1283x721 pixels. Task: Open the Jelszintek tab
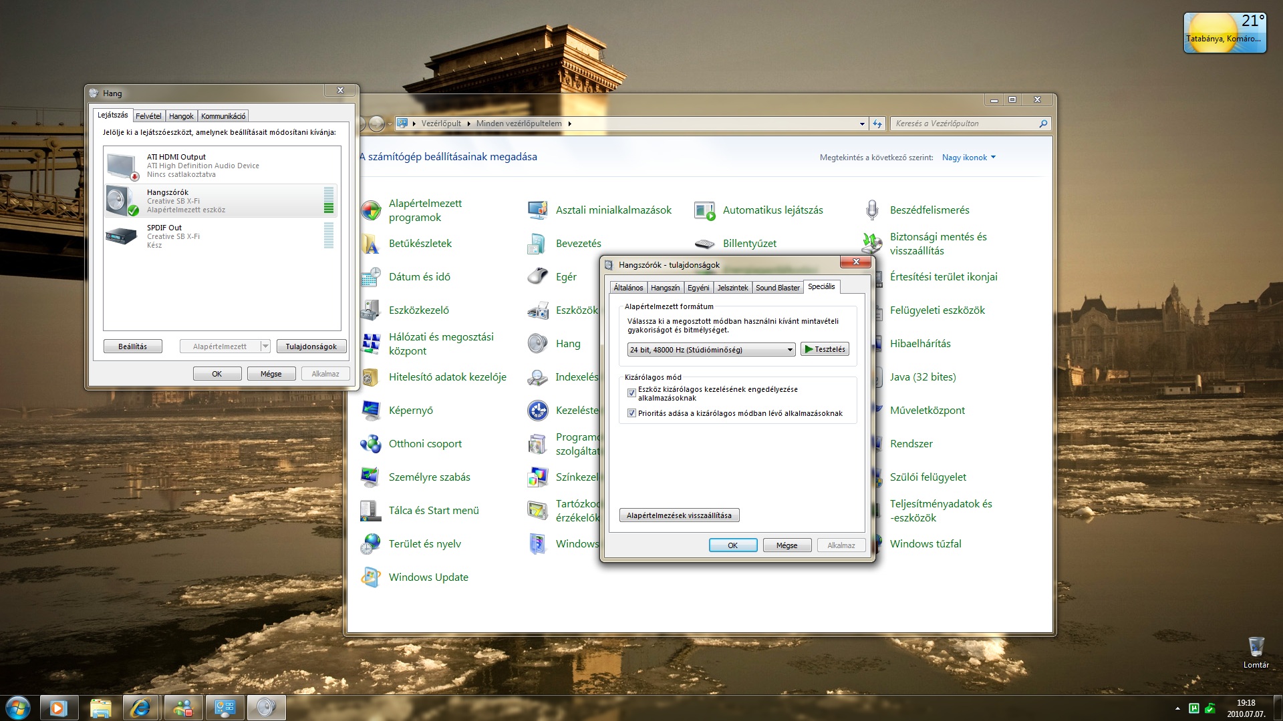(x=732, y=288)
